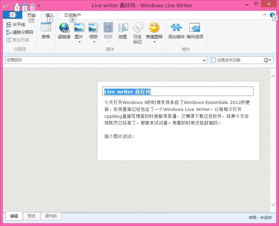Close the Live Writer window
This screenshot has height=226, width=279.
269,4
